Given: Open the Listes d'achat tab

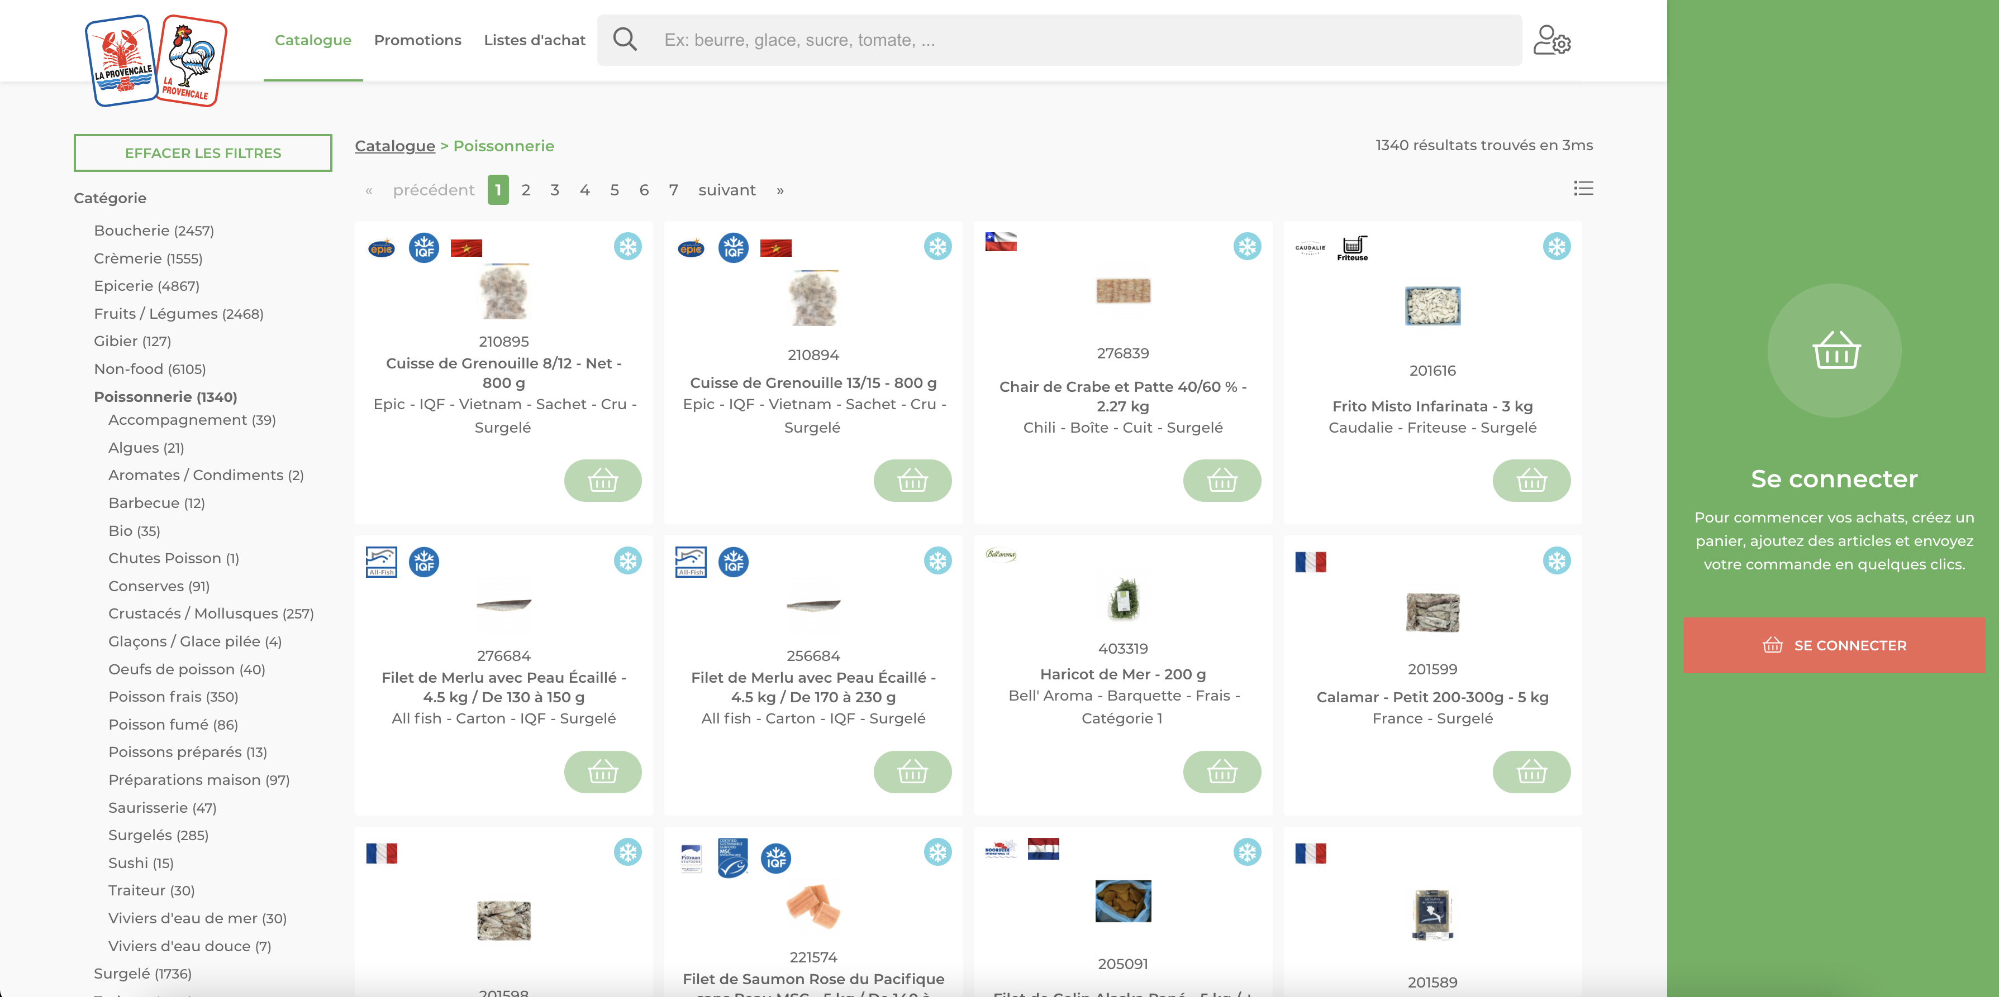Looking at the screenshot, I should 534,40.
